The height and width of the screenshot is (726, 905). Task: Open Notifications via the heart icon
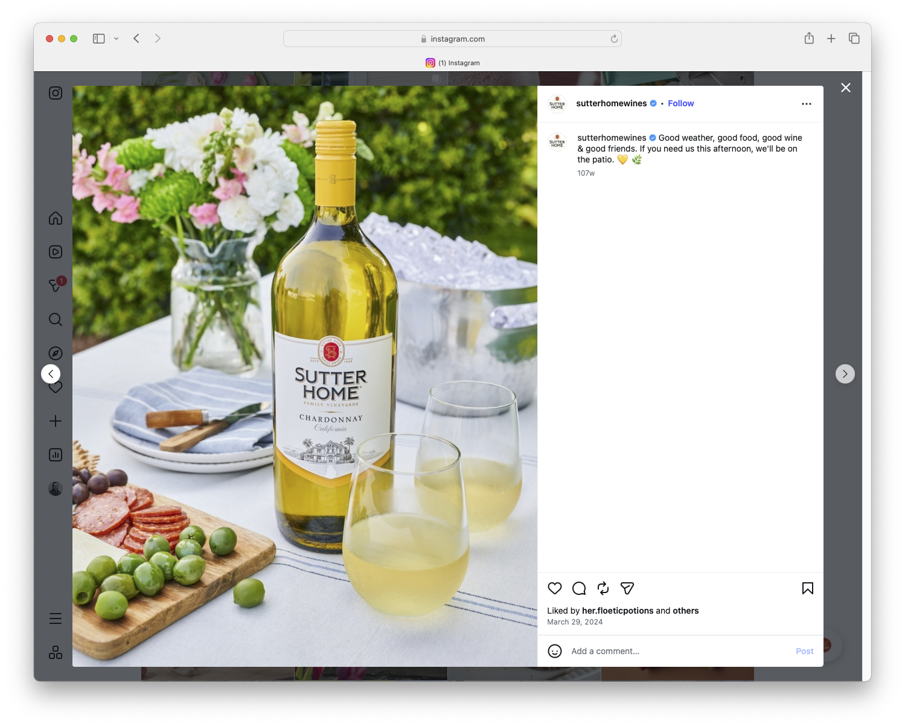tap(55, 387)
